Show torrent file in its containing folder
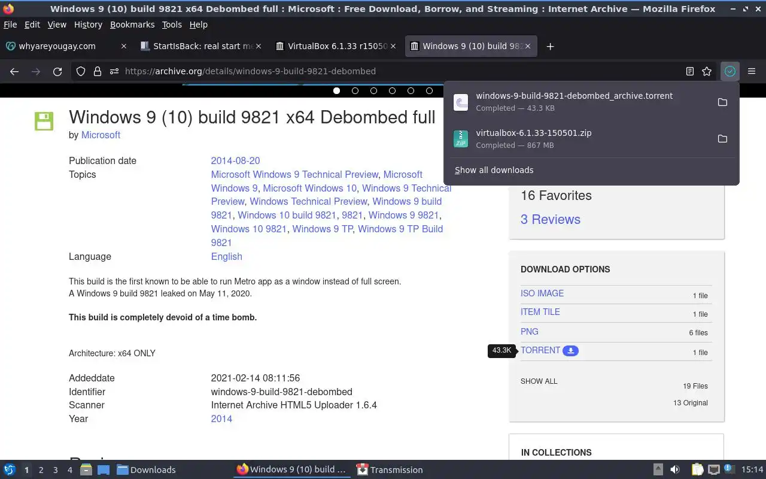Image resolution: width=766 pixels, height=479 pixels. click(x=722, y=102)
